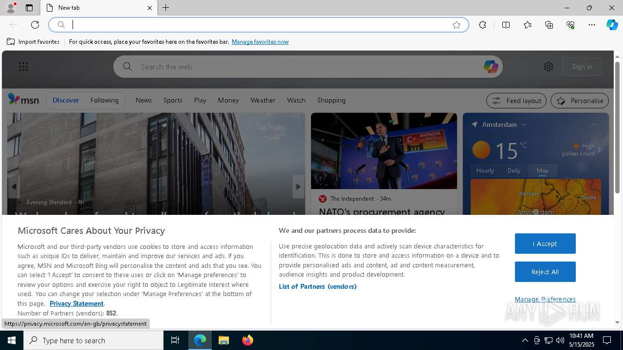Open a new tab with plus button
Image resolution: width=623 pixels, height=350 pixels.
[166, 8]
